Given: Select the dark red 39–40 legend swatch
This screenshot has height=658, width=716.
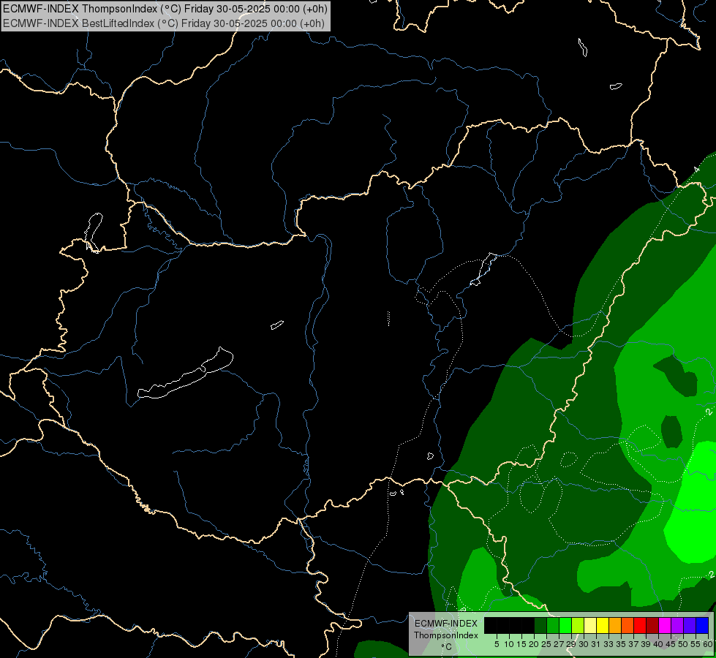Looking at the screenshot, I should [652, 626].
